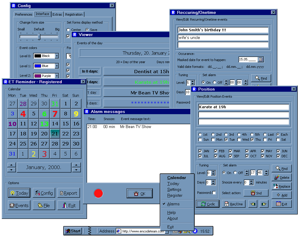298x236 pixels.
Task: Select day 21 in the calendar
Action: coord(55,134)
